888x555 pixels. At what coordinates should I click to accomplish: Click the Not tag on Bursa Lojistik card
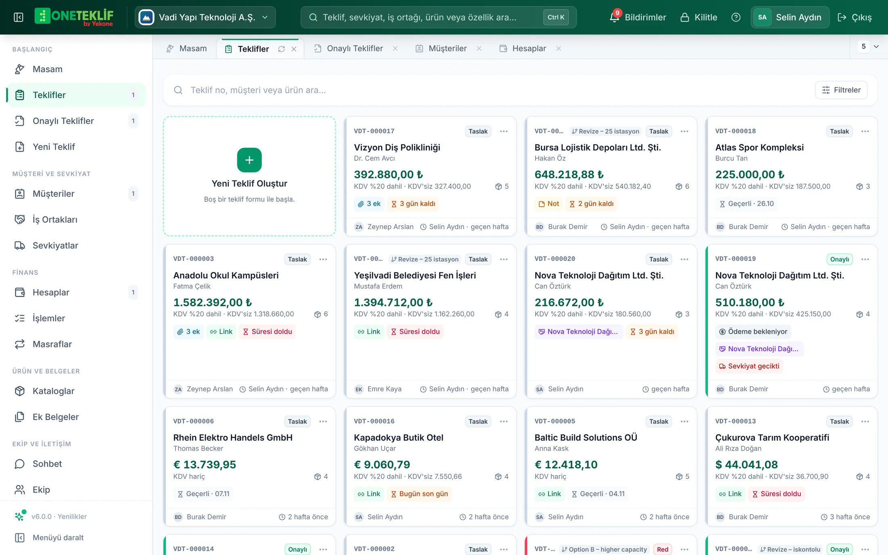tap(549, 204)
